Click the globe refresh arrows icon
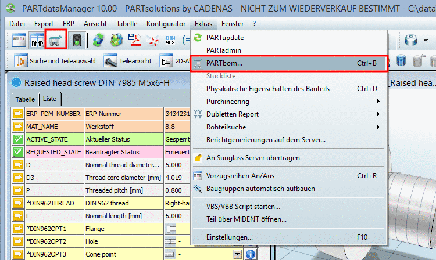 tap(98, 40)
